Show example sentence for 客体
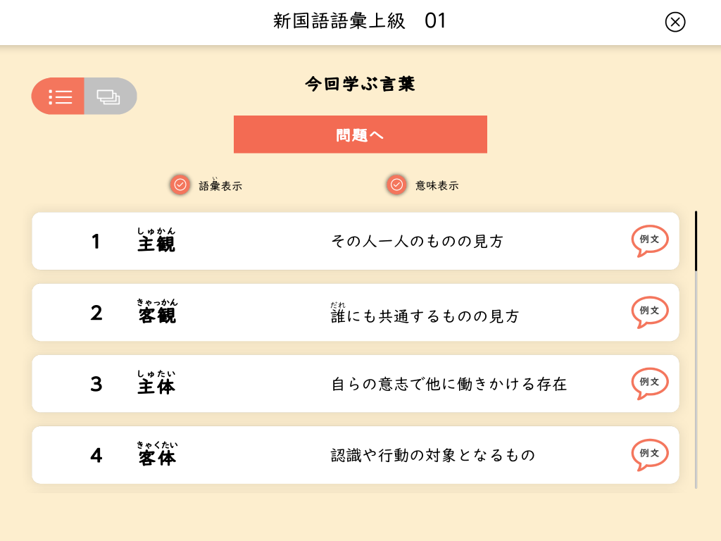The width and height of the screenshot is (721, 541). click(x=649, y=454)
